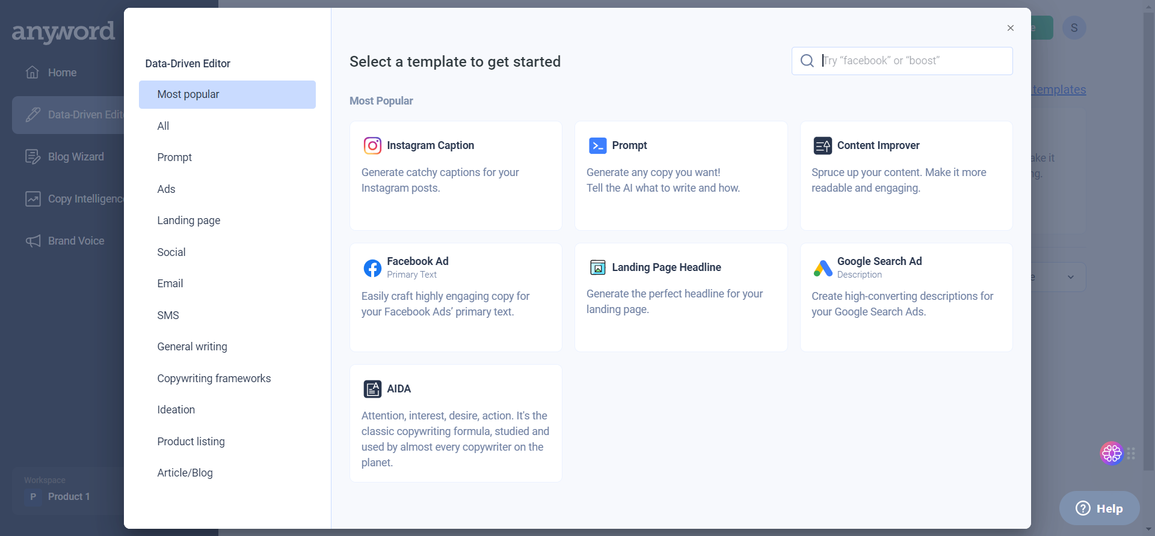Viewport: 1155px width, 536px height.
Task: Click the Facebook logo icon
Action: coord(372,268)
